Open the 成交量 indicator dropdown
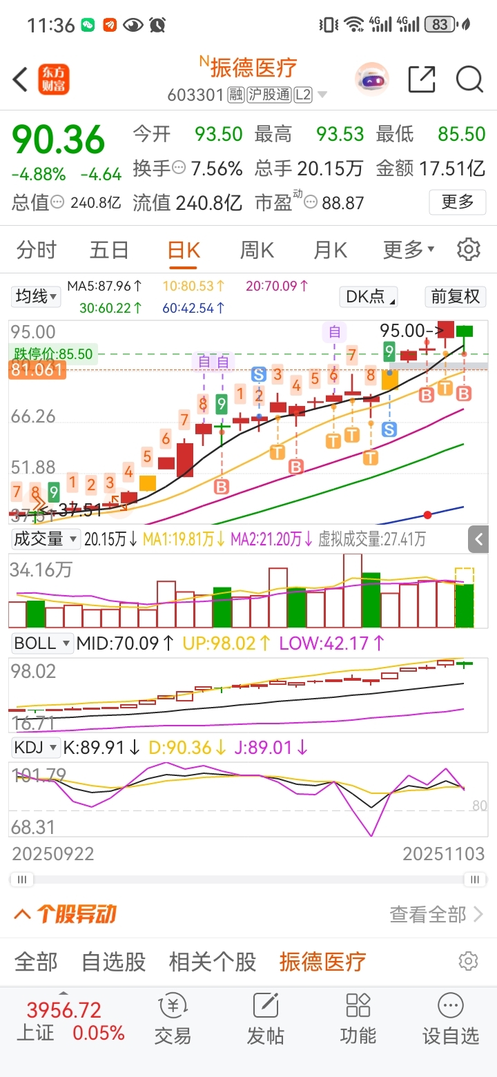 coord(45,539)
